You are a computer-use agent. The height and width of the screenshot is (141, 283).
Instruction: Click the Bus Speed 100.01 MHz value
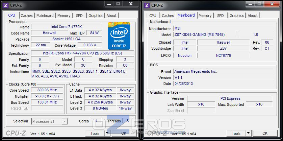(x=47, y=102)
